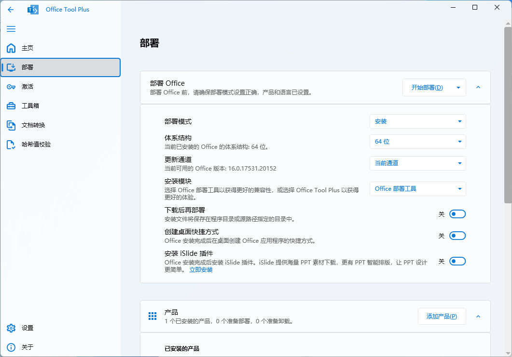Image resolution: width=512 pixels, height=357 pixels.
Task: Click the 哈希值校验 file check icon
Action: (11, 145)
